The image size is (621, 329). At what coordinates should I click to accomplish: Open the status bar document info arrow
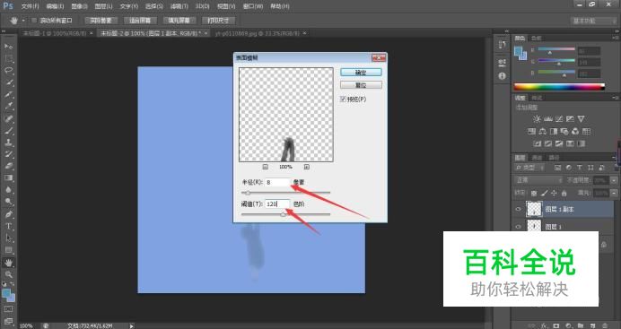(x=132, y=325)
